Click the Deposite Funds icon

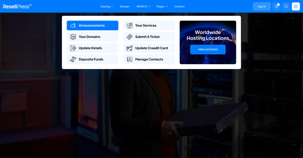pyautogui.click(x=73, y=59)
